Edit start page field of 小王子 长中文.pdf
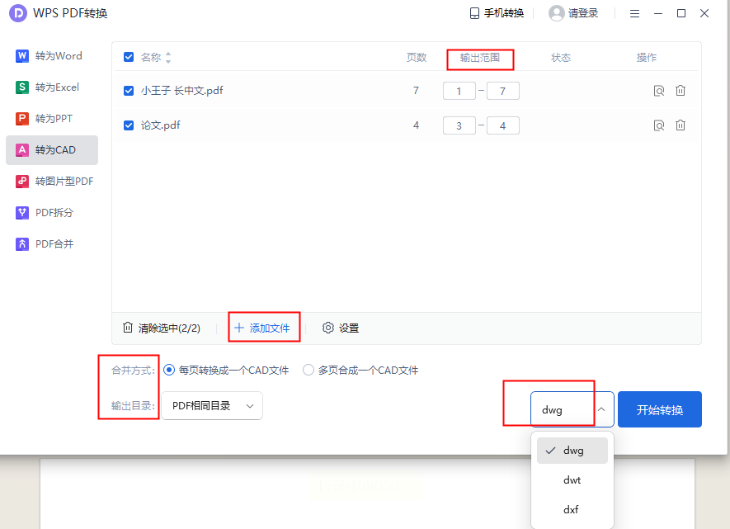The image size is (730, 529). point(459,91)
